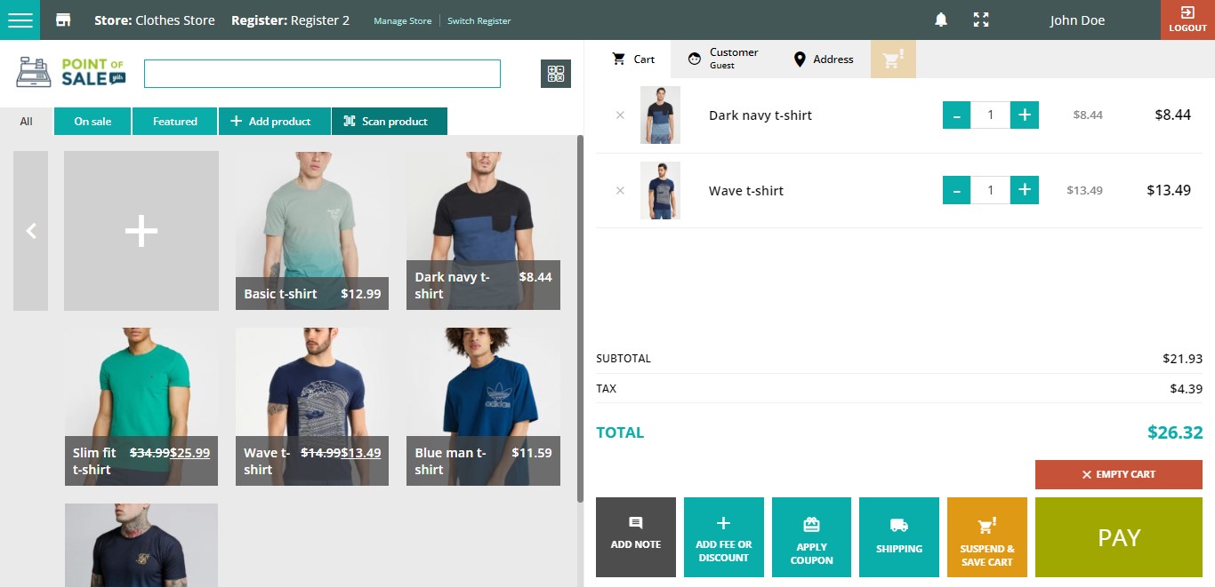Click Wave t-shirt cart thumbnail
The width and height of the screenshot is (1215, 587).
click(660, 190)
